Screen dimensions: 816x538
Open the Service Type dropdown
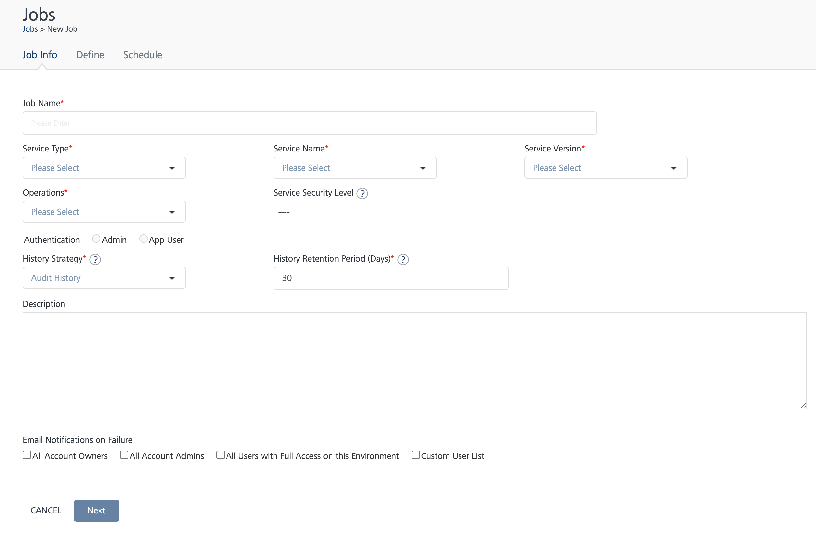(104, 168)
